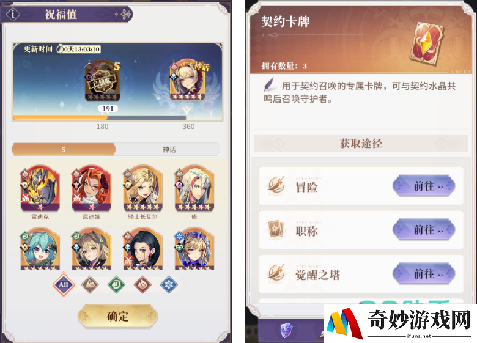Go to 冒险 via 前往 button
Viewport: 477px width, 343px height.
(x=424, y=186)
